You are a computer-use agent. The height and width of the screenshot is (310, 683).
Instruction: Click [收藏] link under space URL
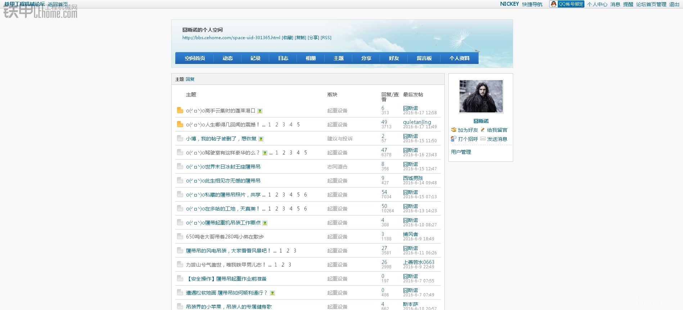pos(288,38)
